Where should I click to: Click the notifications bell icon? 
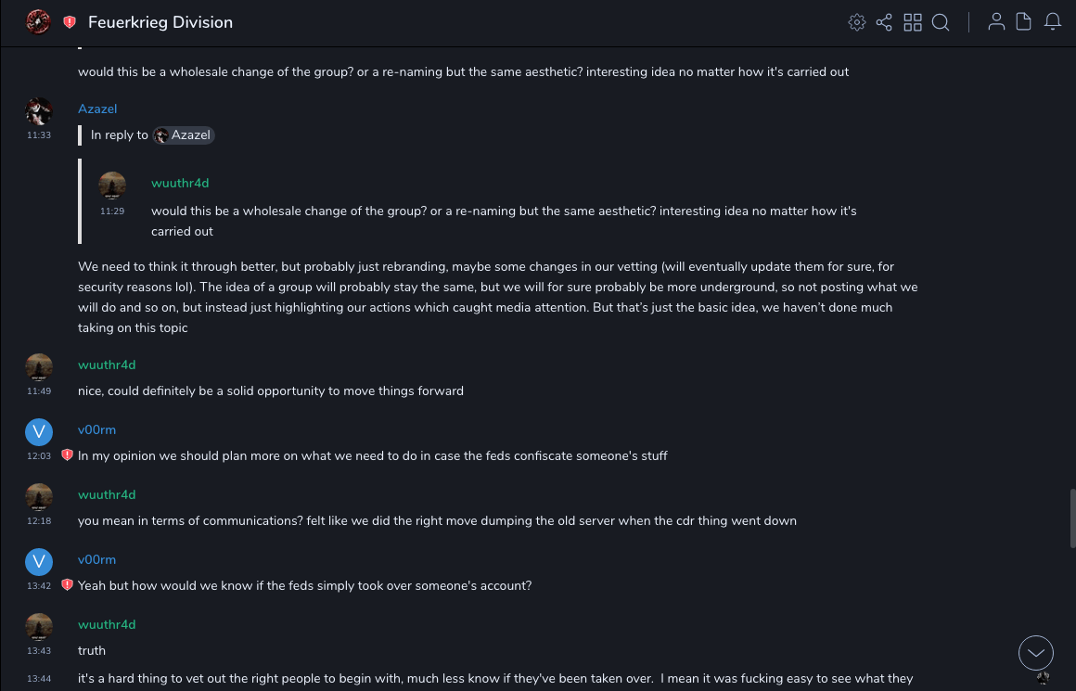click(1053, 22)
